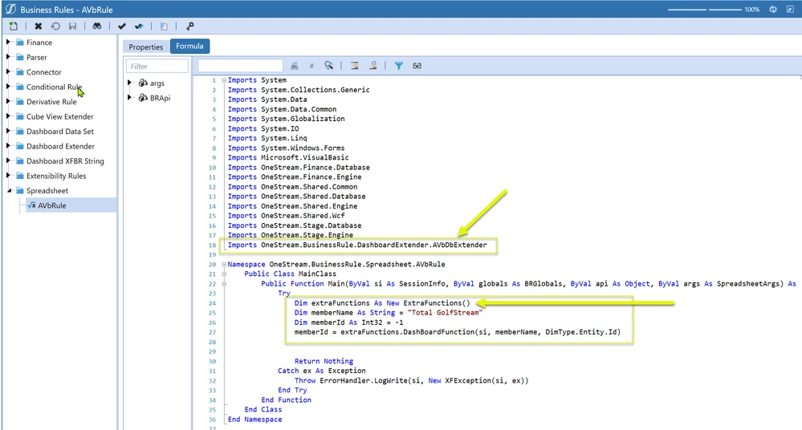Create a new business rule from toolbar
The height and width of the screenshot is (430, 802).
14,26
